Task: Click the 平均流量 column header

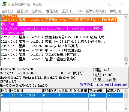Action: (x=97, y=91)
